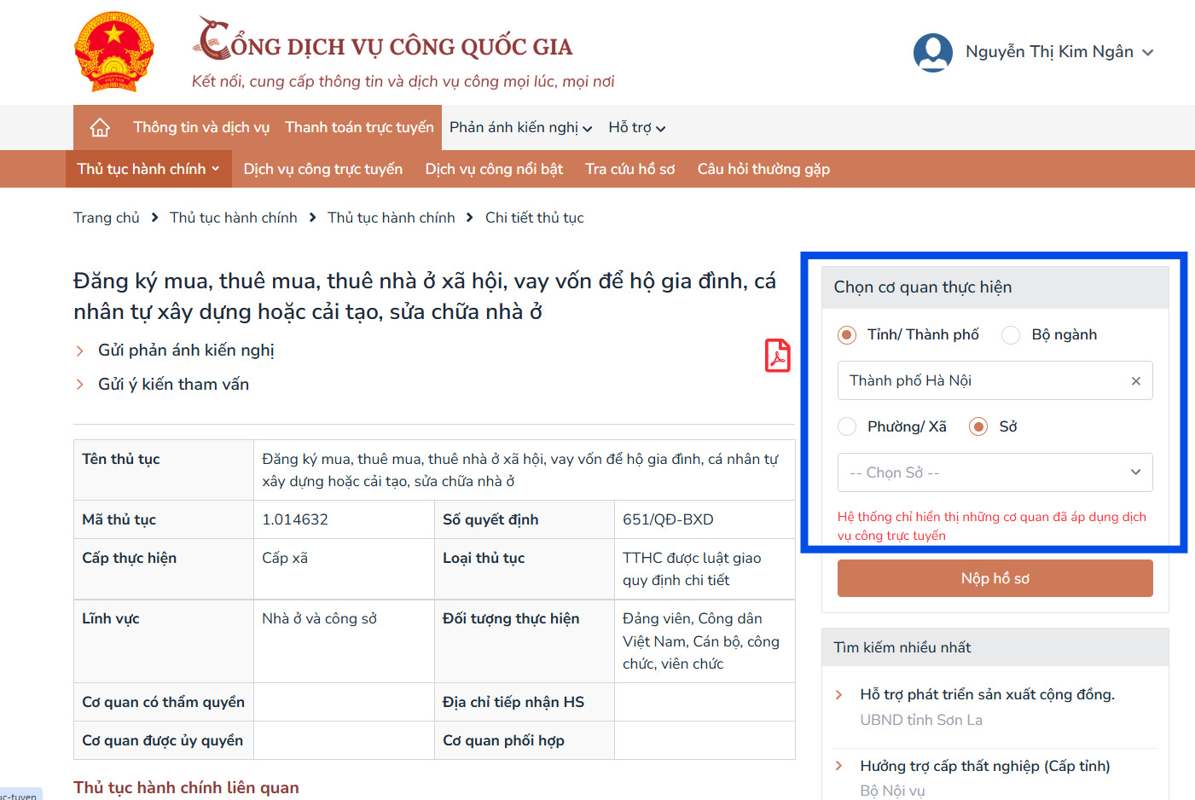1195x800 pixels.
Task: Click first Thủ tục hành chính breadcrumb after Trang chủ
Action: point(233,217)
